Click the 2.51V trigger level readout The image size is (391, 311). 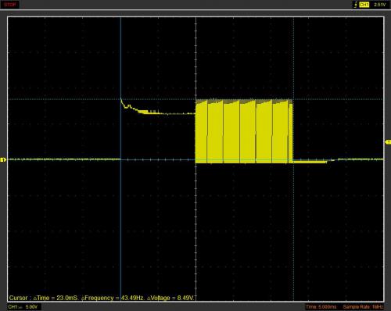point(380,5)
